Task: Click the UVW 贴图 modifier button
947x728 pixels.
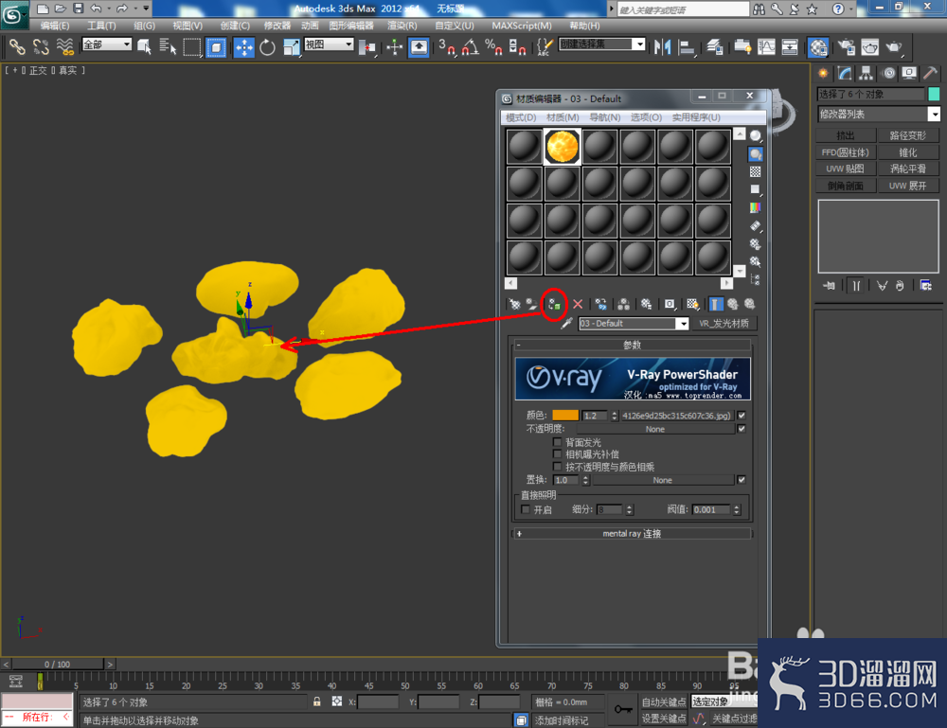Action: pos(846,169)
